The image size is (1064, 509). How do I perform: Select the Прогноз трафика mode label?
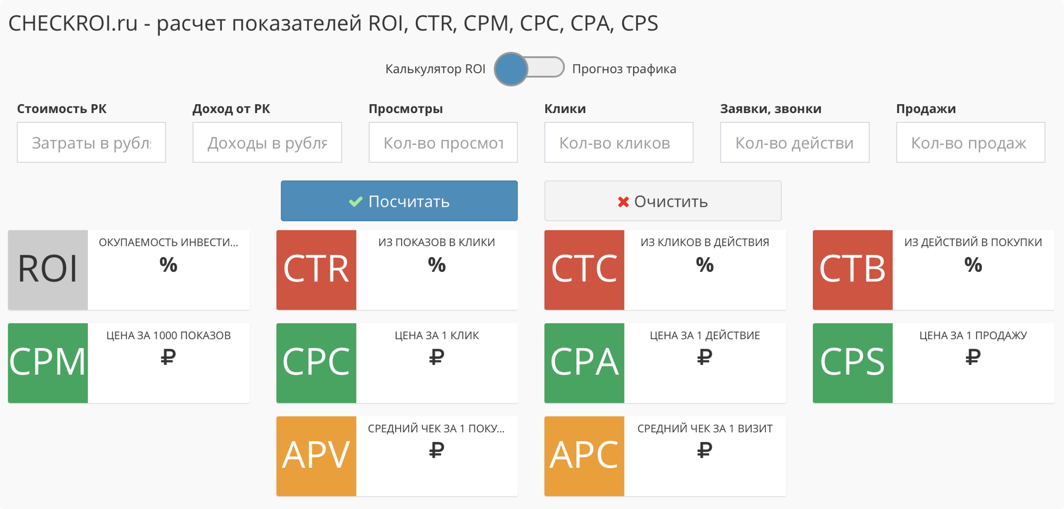point(624,69)
